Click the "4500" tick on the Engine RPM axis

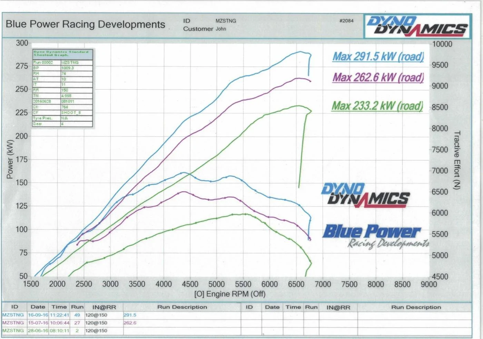(190, 284)
